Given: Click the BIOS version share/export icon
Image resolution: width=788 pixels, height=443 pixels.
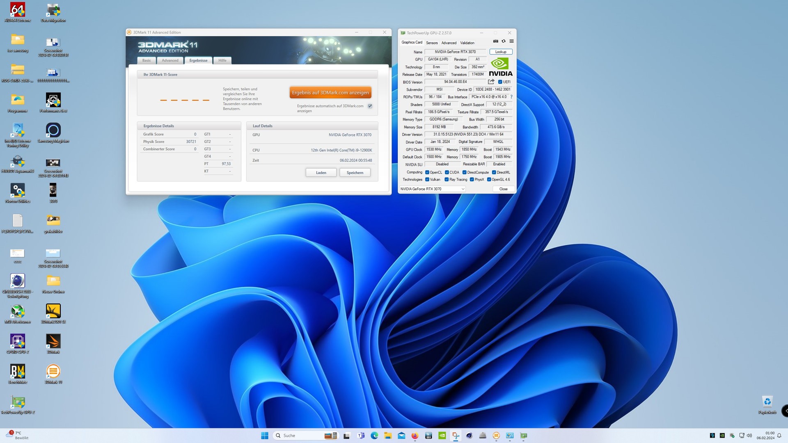Looking at the screenshot, I should tap(491, 82).
